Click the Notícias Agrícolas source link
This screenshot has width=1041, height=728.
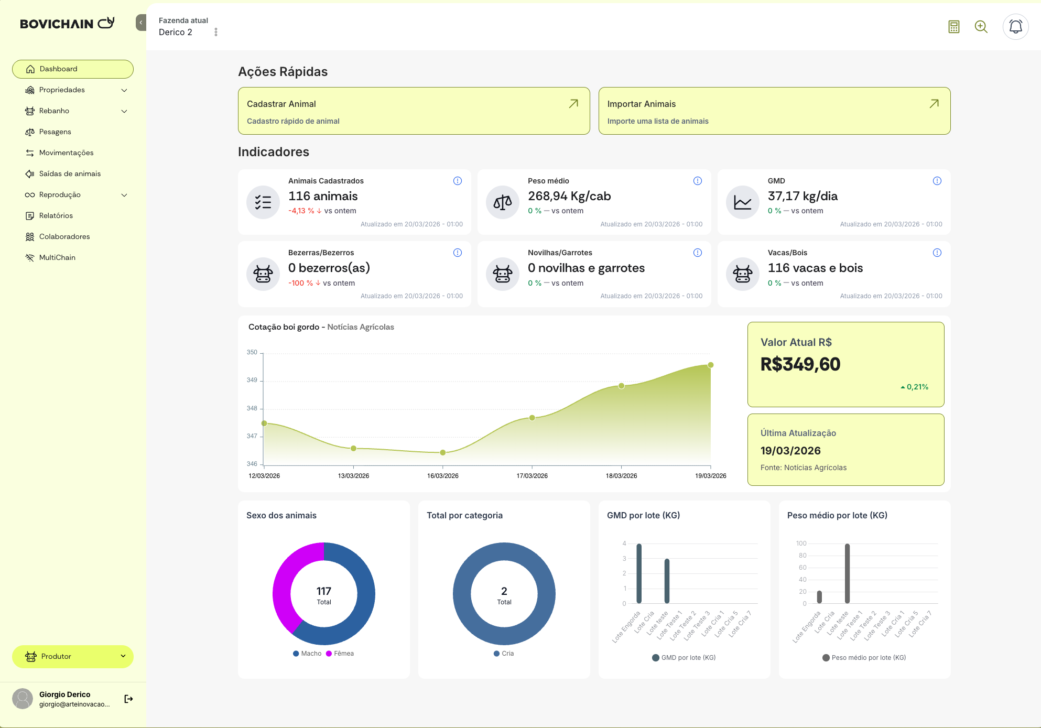click(361, 327)
